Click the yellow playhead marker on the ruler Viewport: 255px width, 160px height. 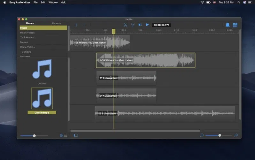tap(114, 31)
